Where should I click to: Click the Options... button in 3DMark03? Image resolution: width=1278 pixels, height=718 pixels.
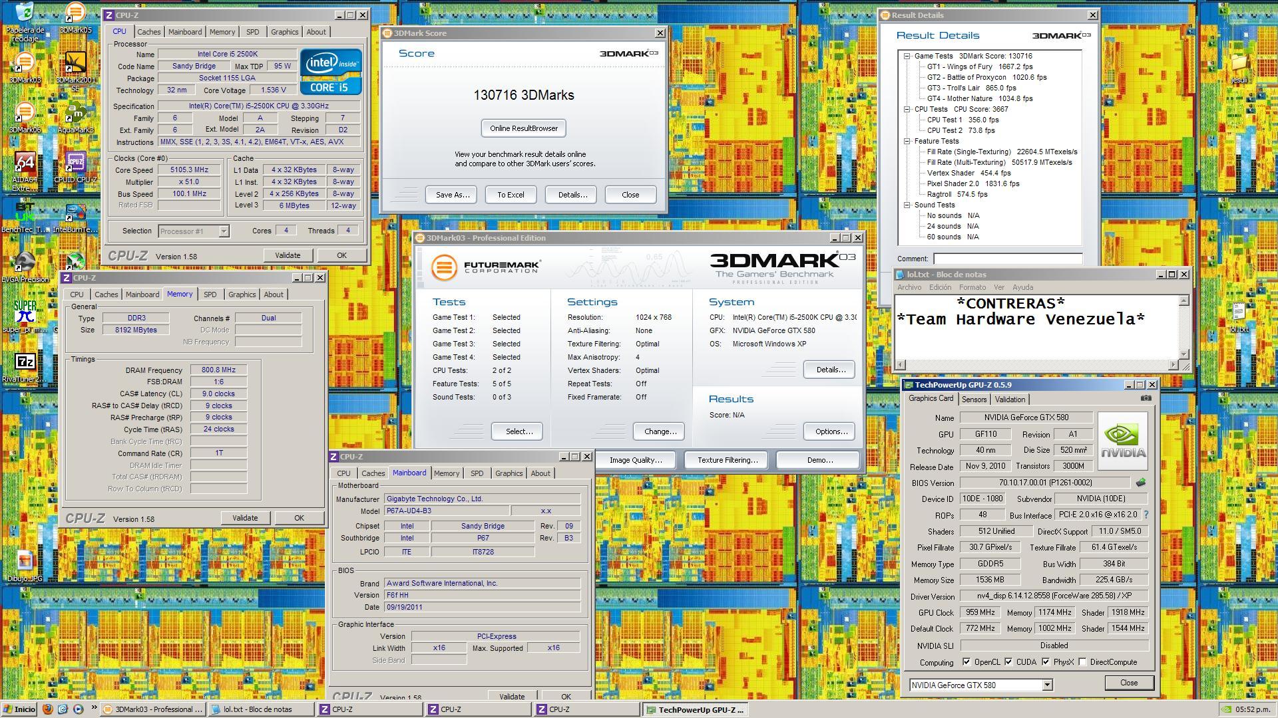(x=830, y=431)
